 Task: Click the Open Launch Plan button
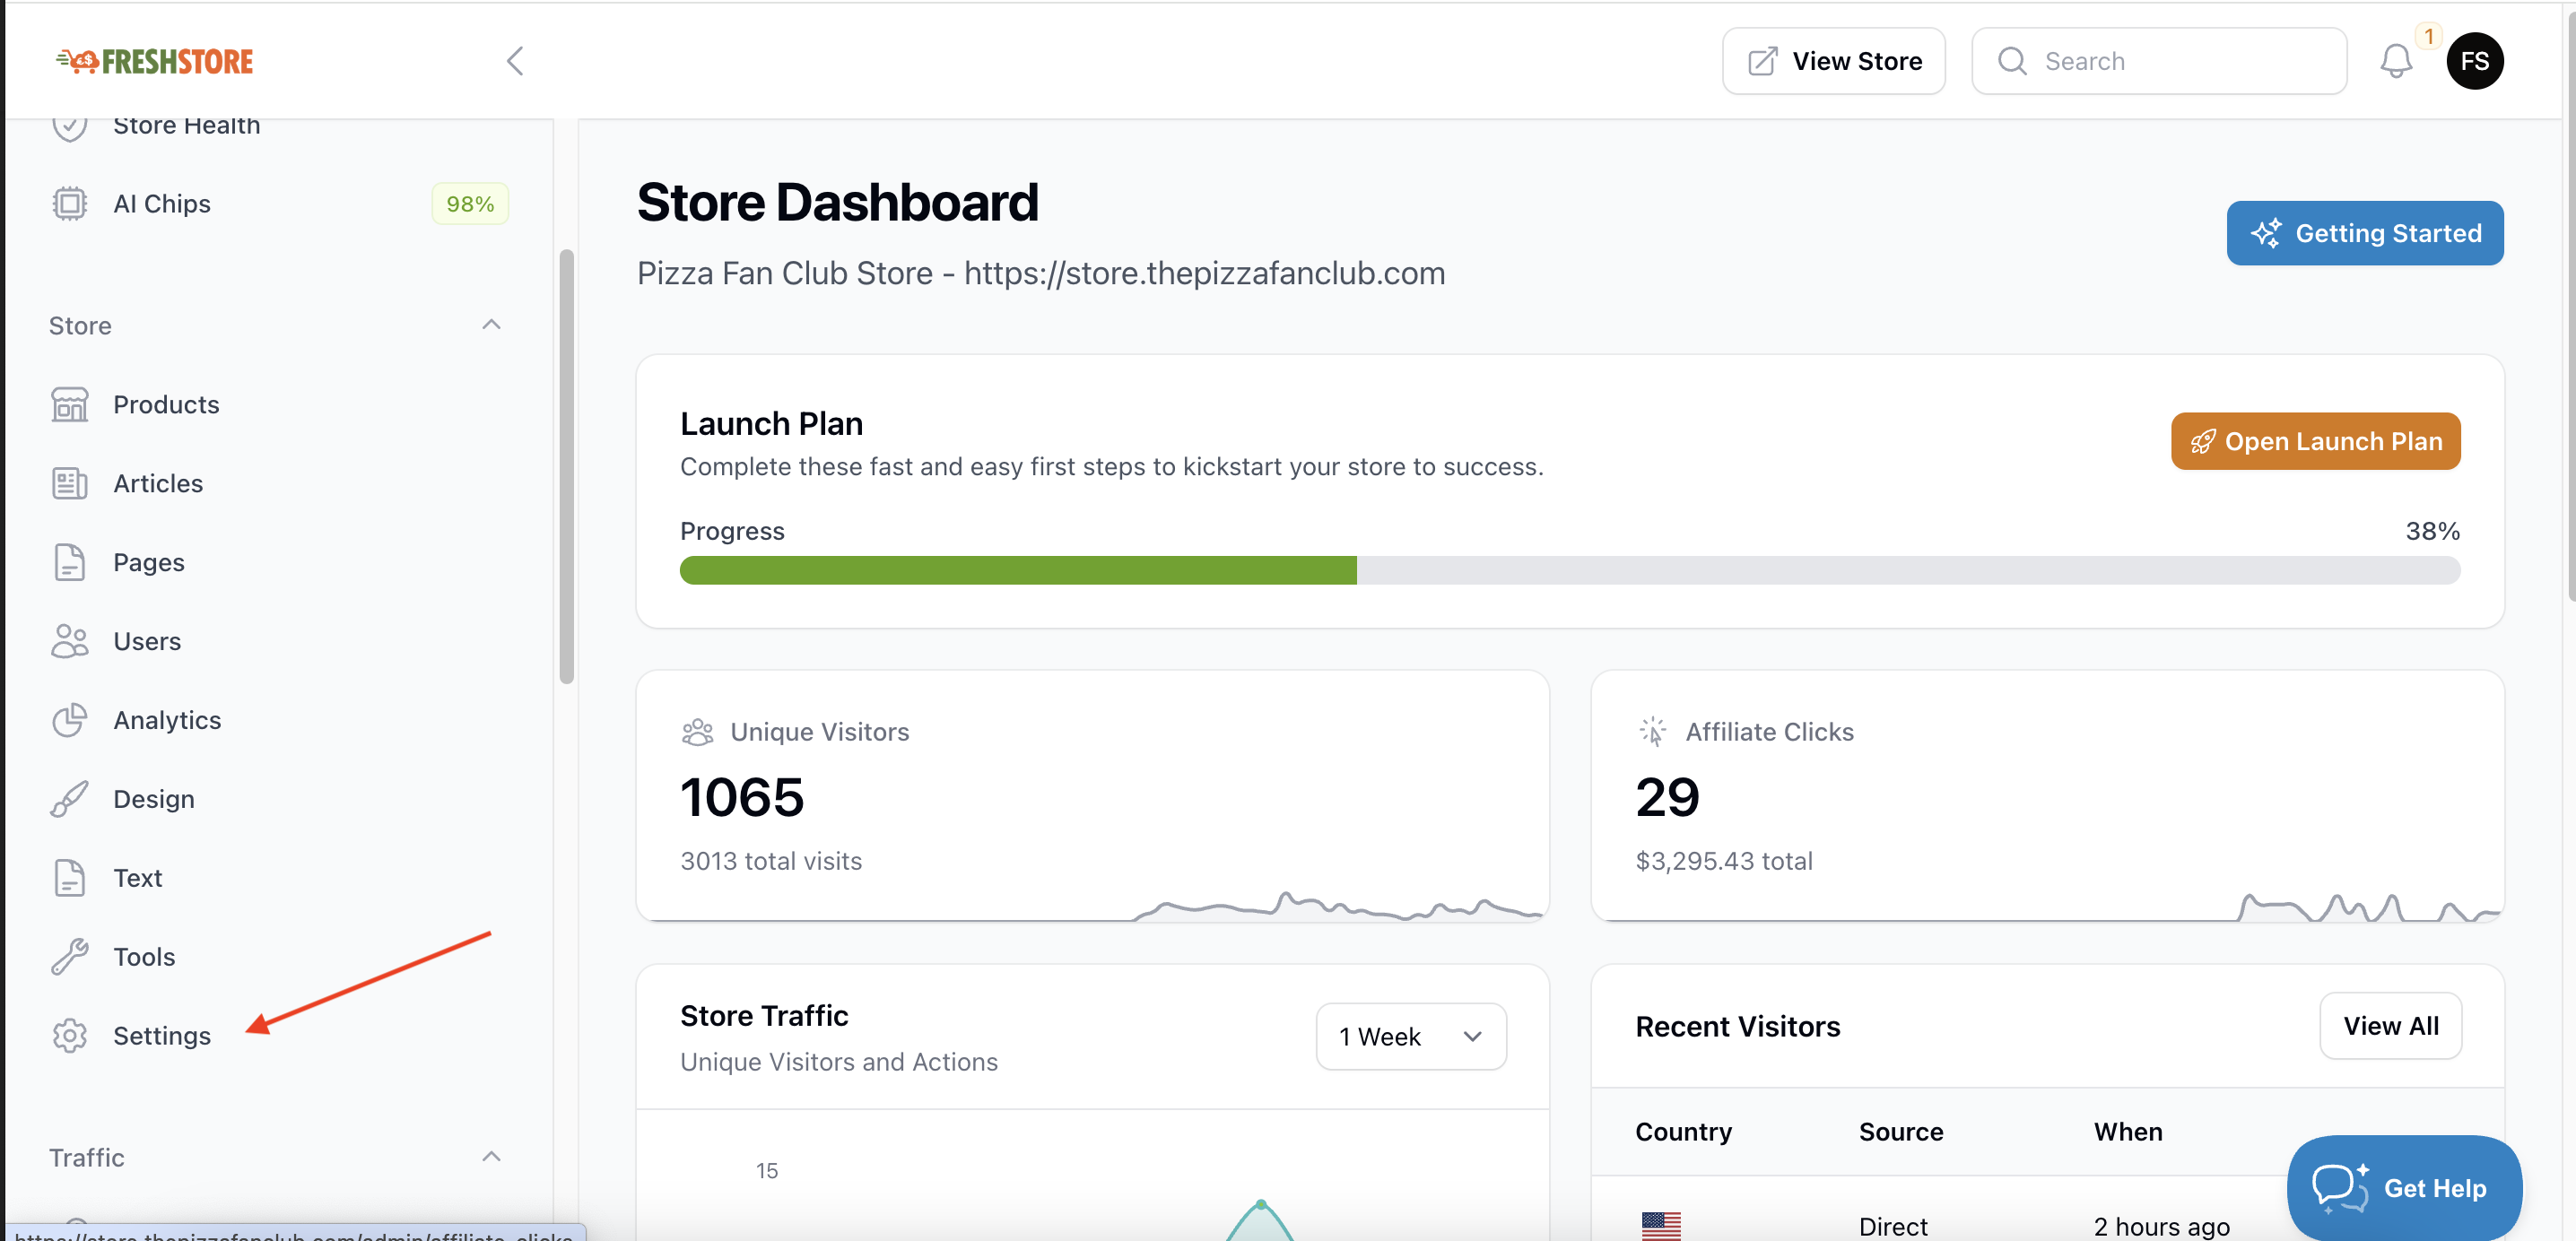coord(2314,441)
